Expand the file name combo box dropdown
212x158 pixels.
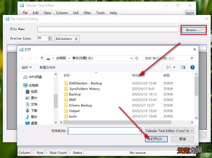point(139,131)
